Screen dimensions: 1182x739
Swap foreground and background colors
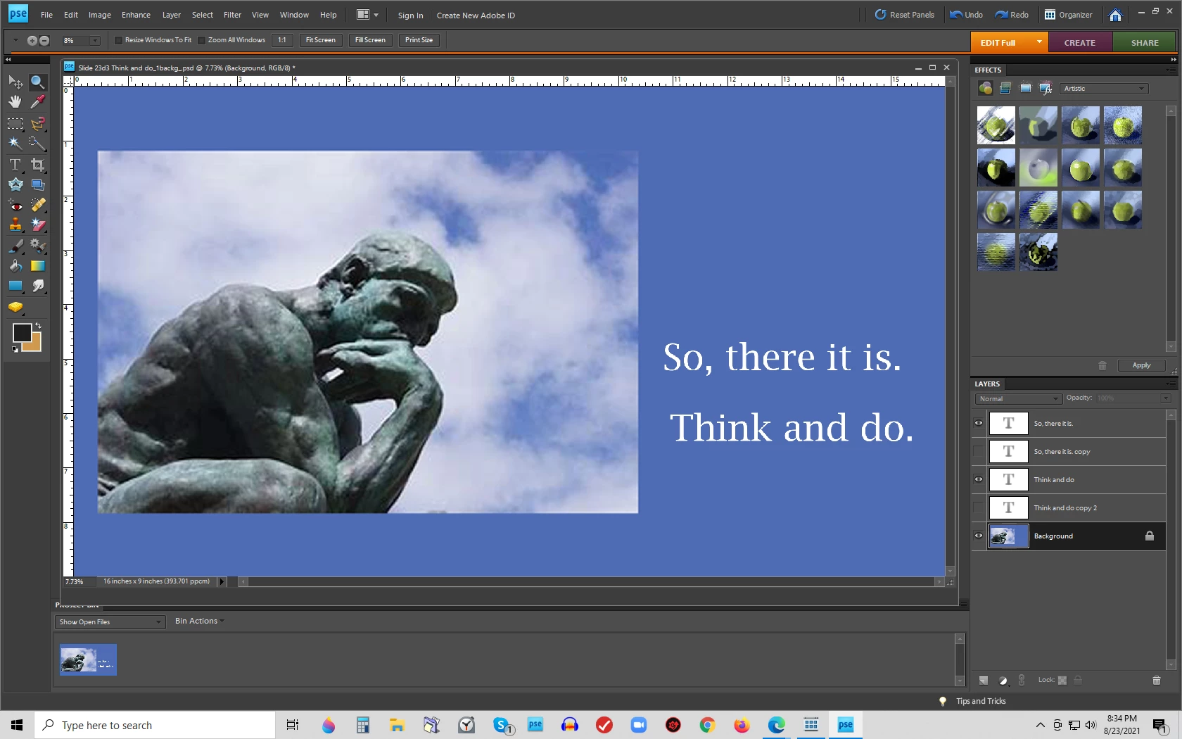[38, 326]
